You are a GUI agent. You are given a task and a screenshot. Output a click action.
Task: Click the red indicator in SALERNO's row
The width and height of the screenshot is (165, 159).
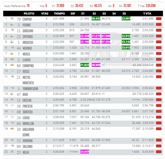159,146
